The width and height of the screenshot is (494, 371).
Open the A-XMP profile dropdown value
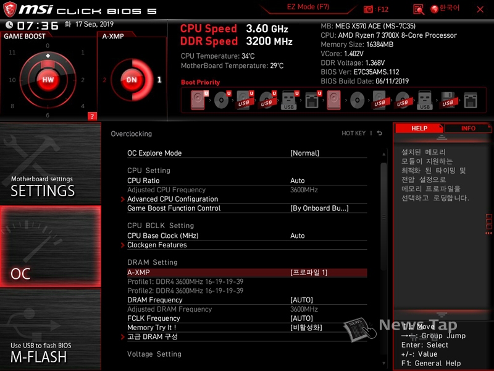(x=309, y=273)
